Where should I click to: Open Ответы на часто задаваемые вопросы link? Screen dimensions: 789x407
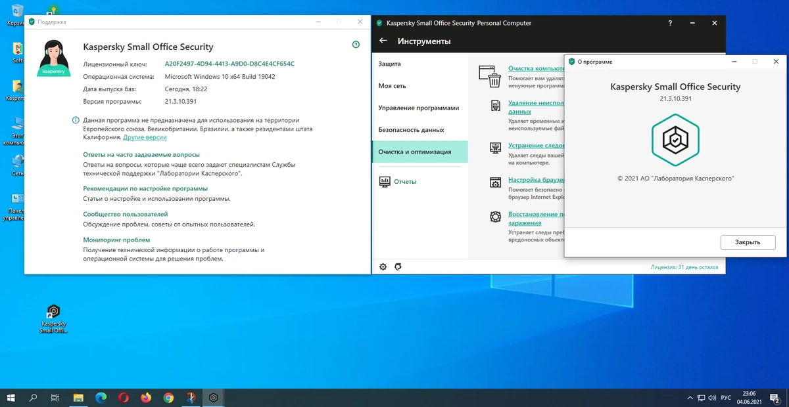(x=141, y=155)
